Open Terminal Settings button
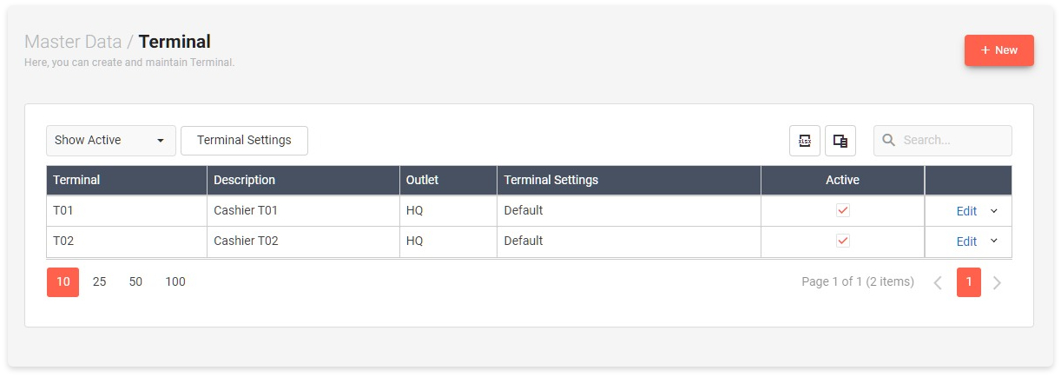1061x377 pixels. tap(244, 141)
